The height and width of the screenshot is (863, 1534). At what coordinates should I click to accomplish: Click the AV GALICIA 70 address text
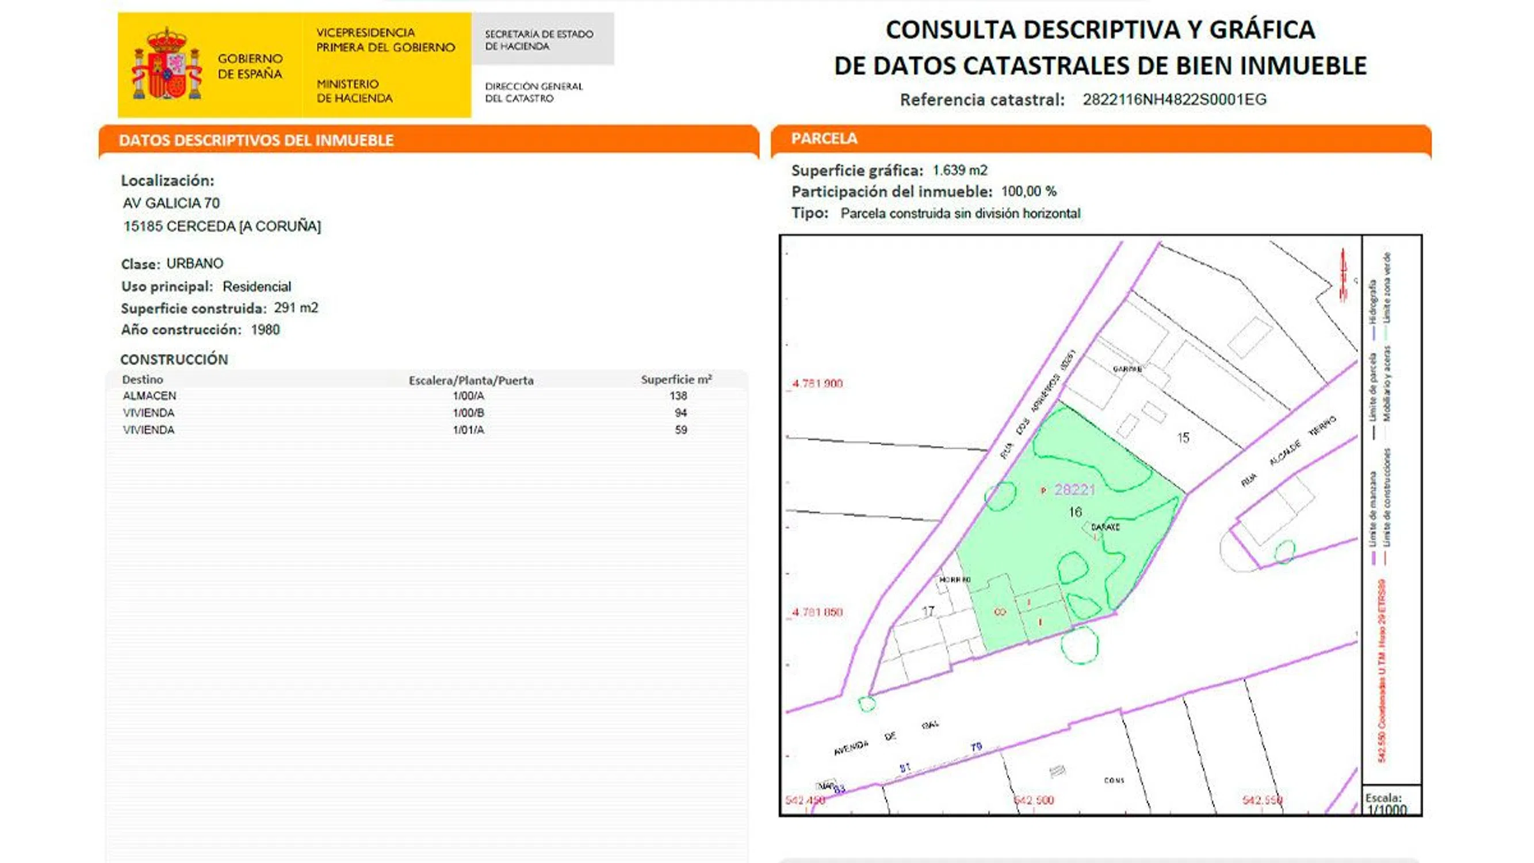[x=171, y=203]
